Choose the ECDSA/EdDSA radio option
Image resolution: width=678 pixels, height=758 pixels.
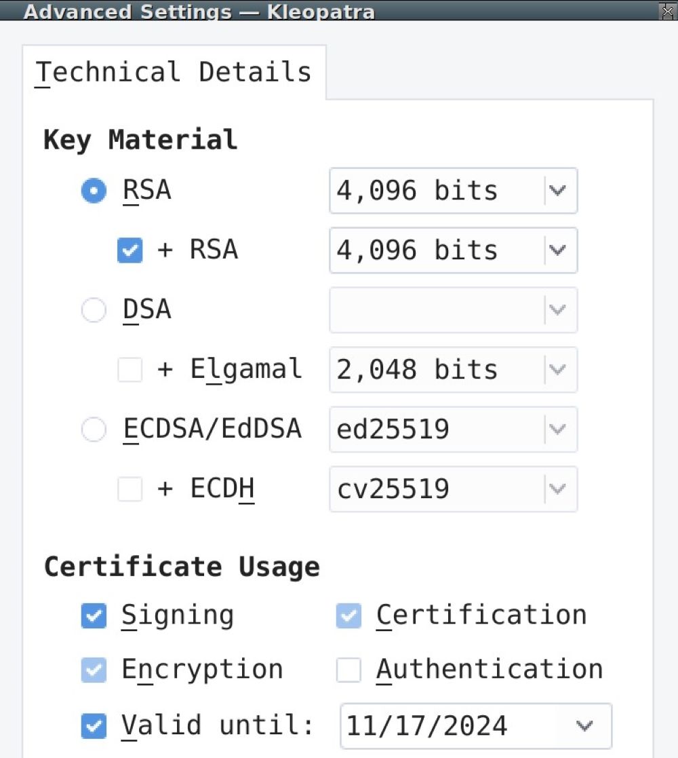pos(94,430)
